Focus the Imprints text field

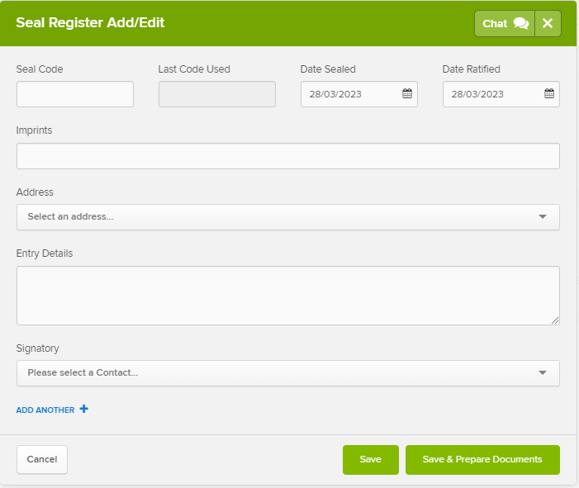click(x=288, y=156)
